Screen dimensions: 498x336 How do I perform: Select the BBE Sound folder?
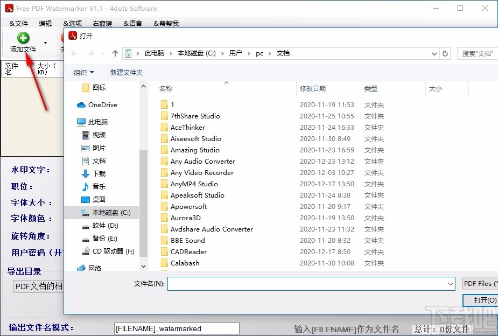pyautogui.click(x=183, y=240)
